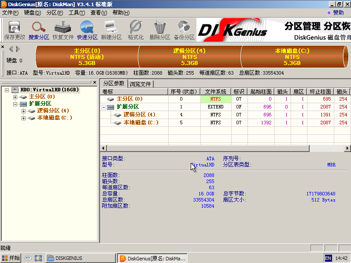Viewport: 351px width, 263px height.
Task: Select 逻辑分区(4) in the left tree
Action: tap(53, 111)
